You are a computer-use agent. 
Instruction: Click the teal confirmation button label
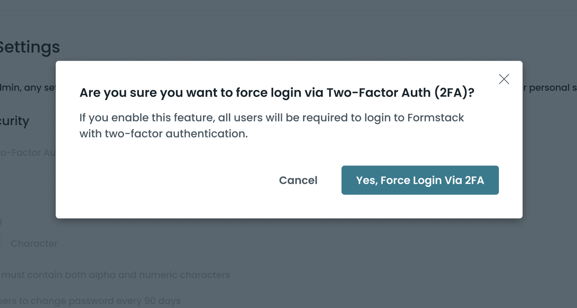point(420,180)
